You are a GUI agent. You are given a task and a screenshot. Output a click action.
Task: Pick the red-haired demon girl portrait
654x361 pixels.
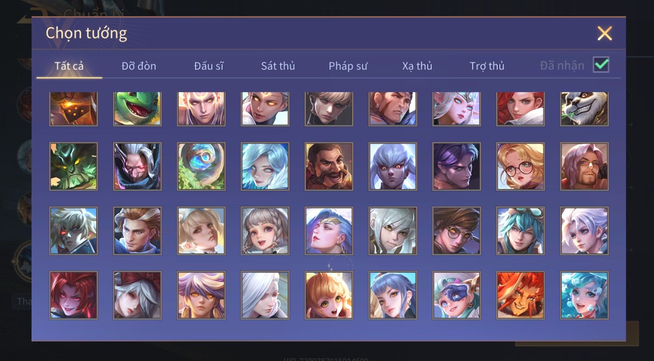click(x=73, y=295)
